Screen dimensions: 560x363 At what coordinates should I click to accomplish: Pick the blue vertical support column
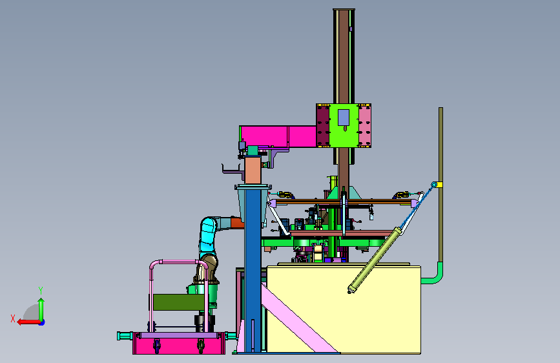[x=253, y=271]
